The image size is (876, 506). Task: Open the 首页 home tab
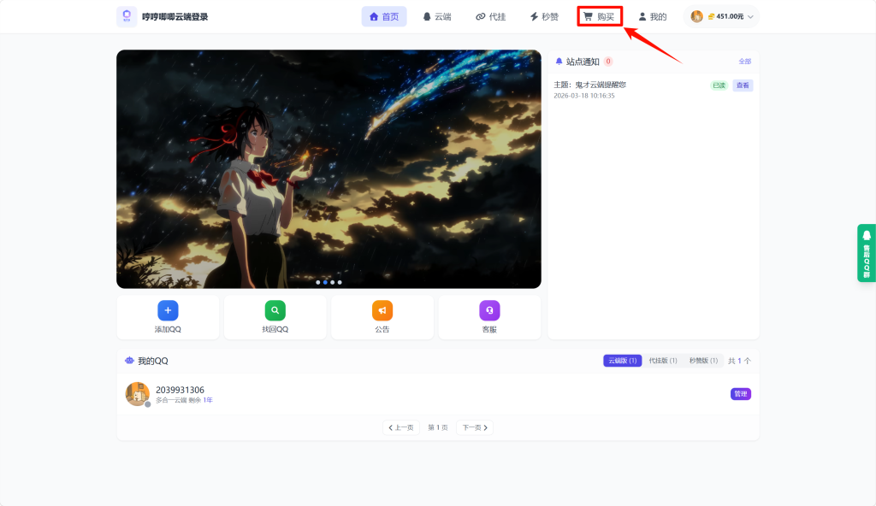coord(384,17)
